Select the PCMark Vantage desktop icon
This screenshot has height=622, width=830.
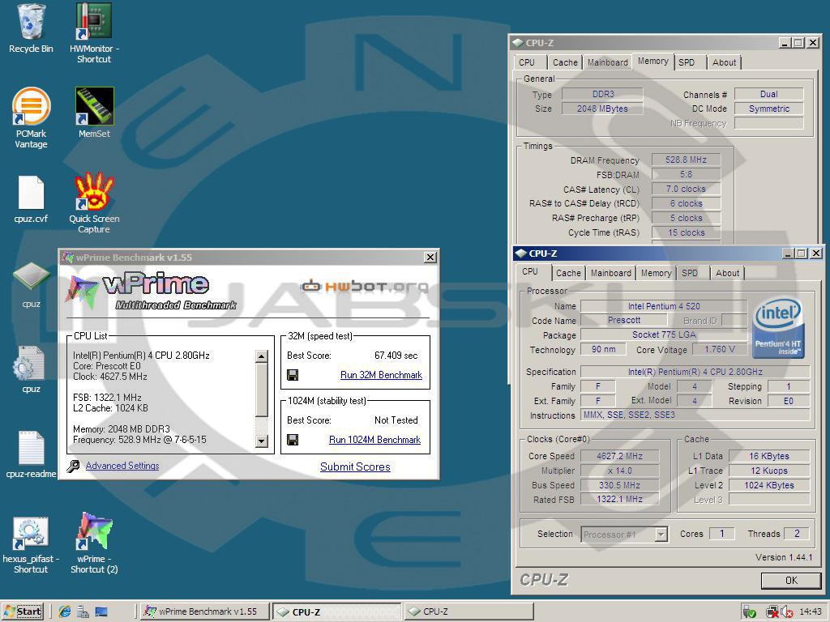(x=32, y=106)
